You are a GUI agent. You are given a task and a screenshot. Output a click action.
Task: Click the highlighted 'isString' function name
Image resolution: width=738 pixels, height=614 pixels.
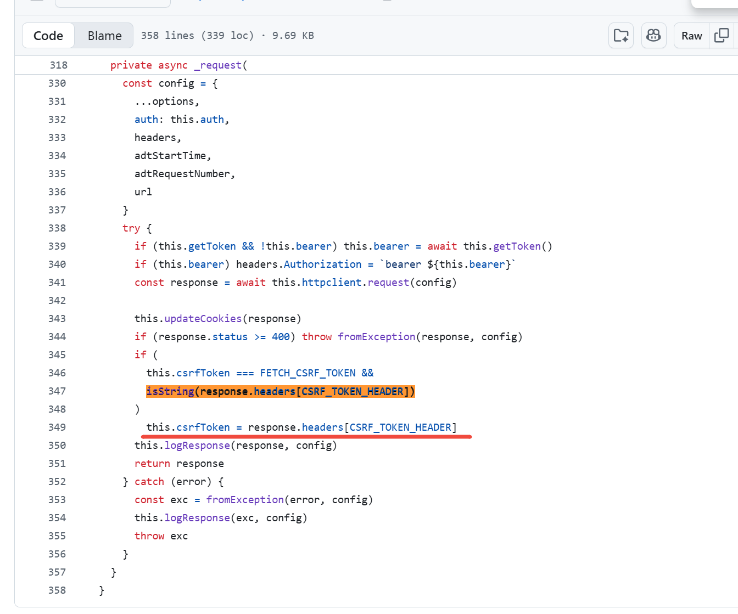point(170,391)
